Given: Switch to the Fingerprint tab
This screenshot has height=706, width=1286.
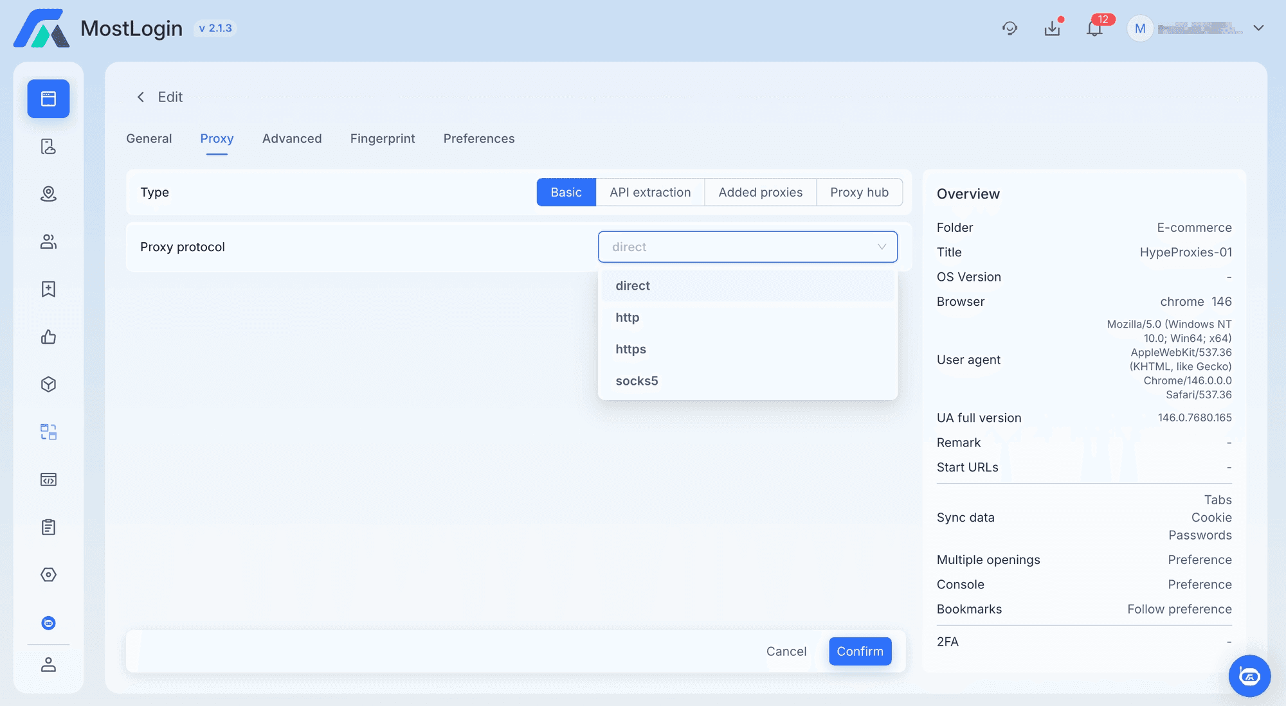Looking at the screenshot, I should (382, 139).
